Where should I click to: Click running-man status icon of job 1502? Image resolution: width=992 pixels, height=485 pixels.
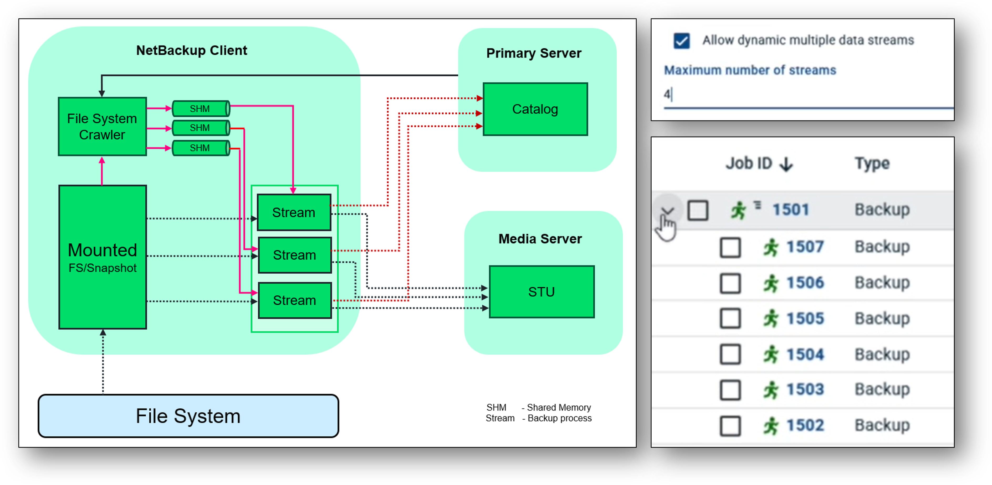771,426
